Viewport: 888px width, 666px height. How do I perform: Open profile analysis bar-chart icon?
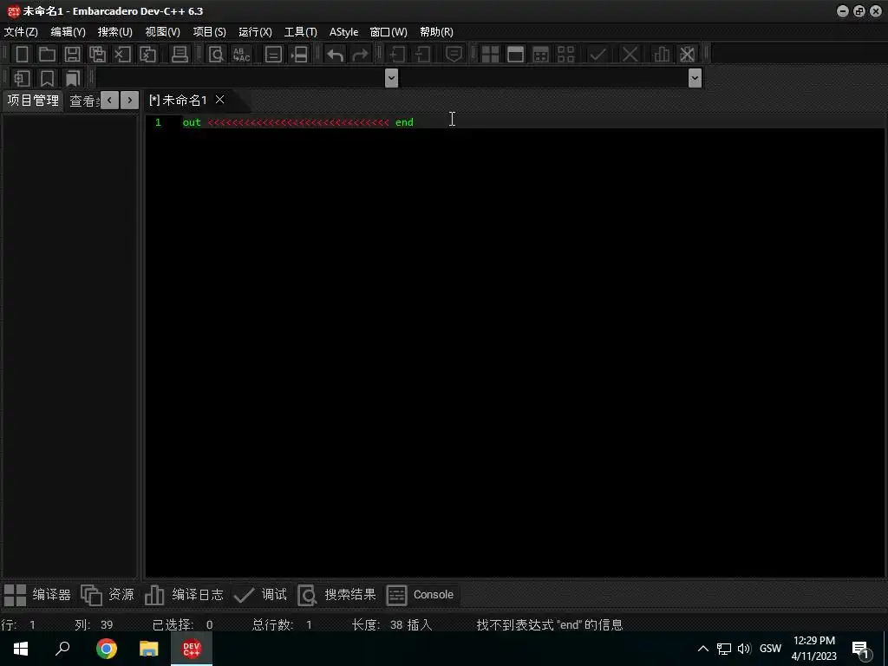coord(662,55)
